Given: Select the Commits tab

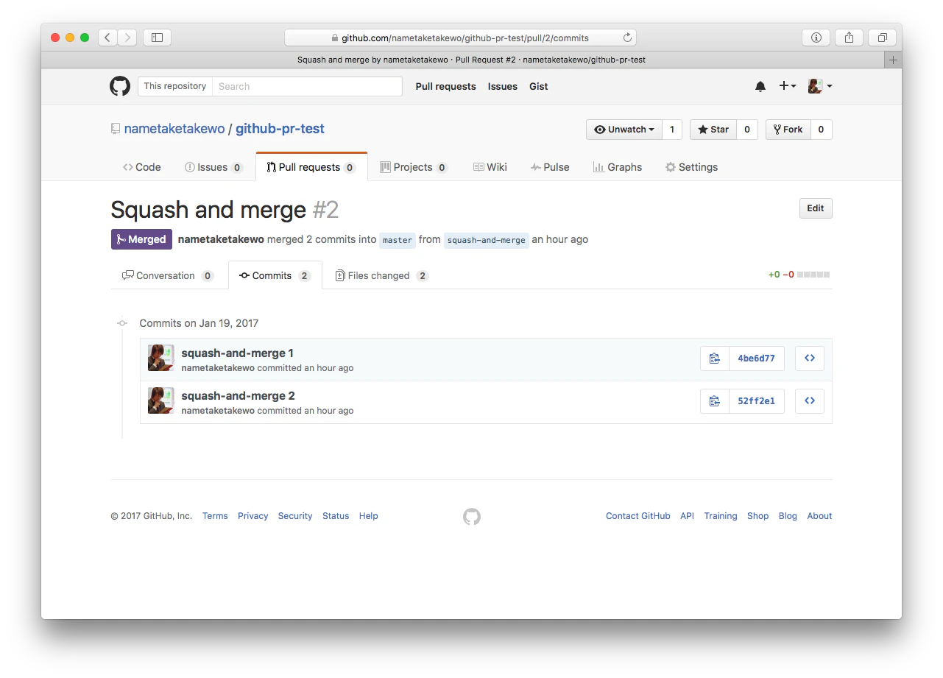Looking at the screenshot, I should point(275,275).
